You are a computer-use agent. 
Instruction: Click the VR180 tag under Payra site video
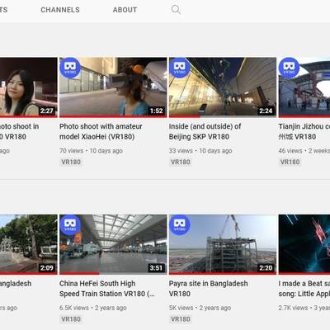tap(181, 319)
